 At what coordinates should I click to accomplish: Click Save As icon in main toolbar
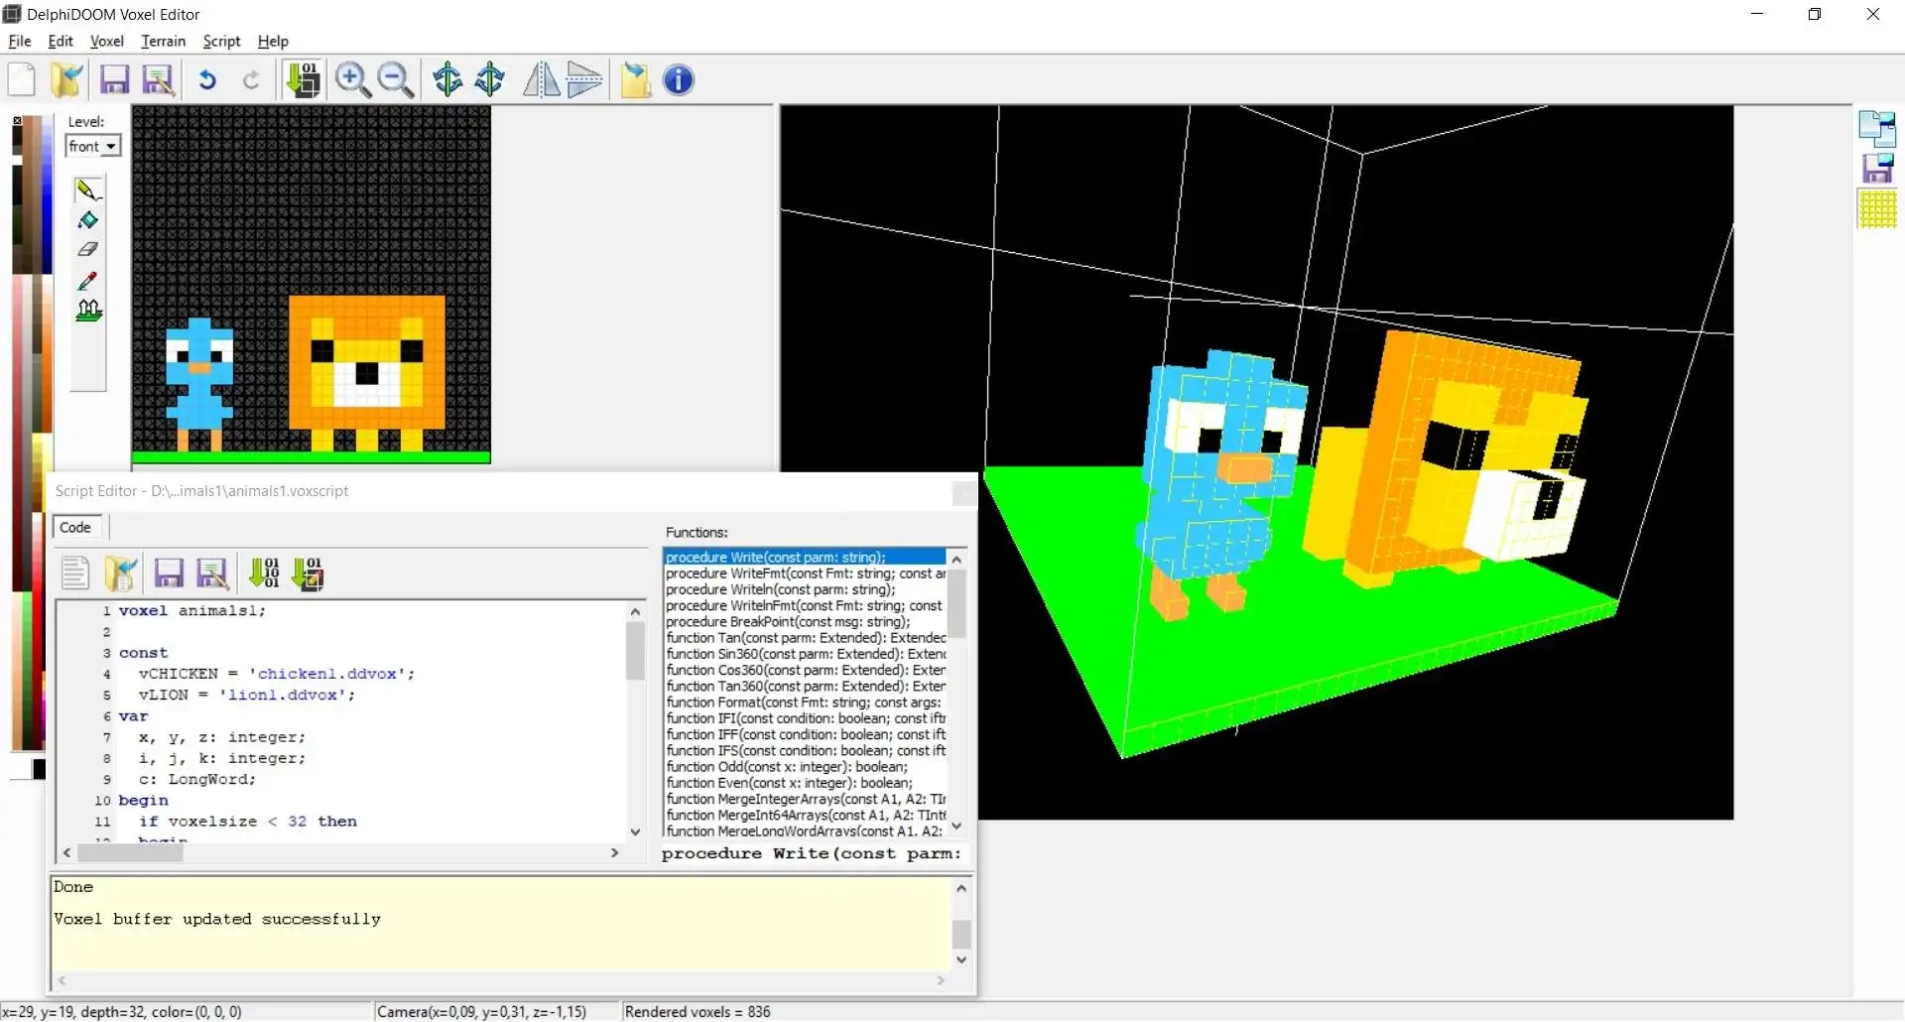coord(159,79)
